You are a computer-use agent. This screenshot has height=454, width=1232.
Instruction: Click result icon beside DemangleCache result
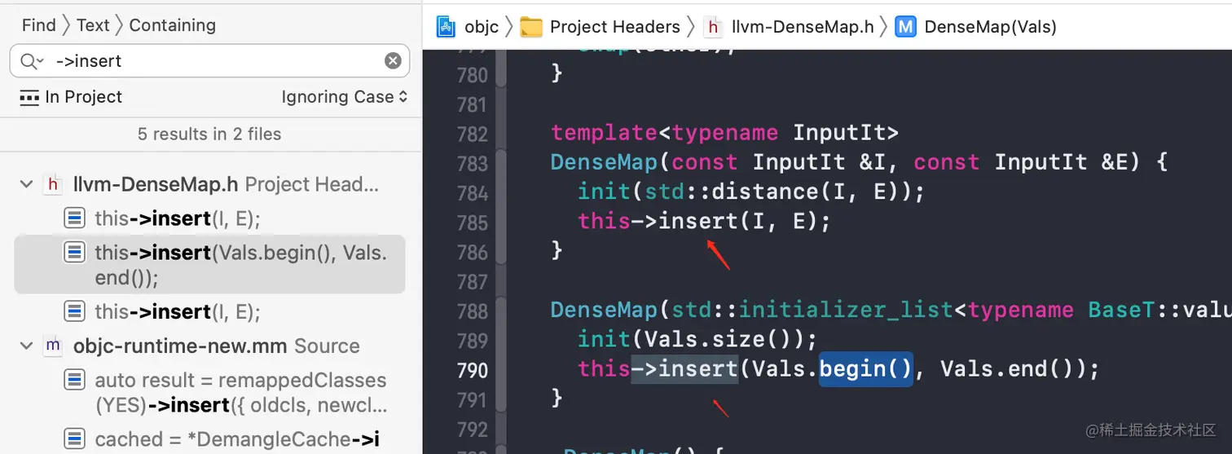pos(75,439)
